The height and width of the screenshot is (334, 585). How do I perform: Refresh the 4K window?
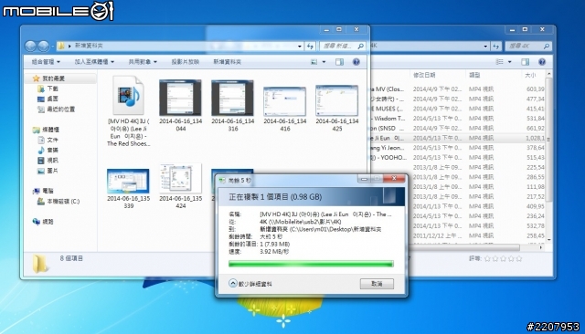click(495, 47)
